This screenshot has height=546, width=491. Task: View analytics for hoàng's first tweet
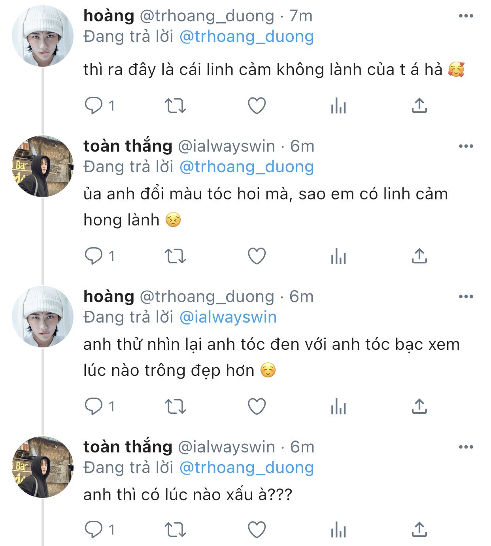(338, 106)
